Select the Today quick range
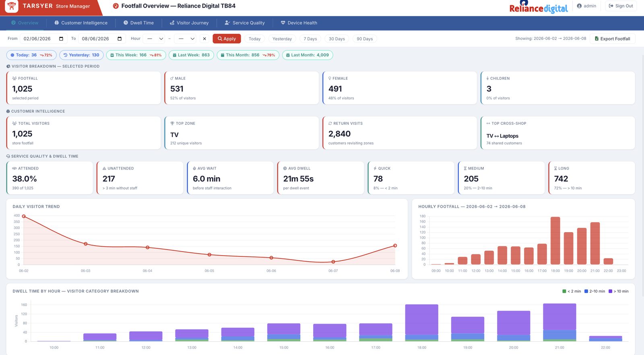 255,39
